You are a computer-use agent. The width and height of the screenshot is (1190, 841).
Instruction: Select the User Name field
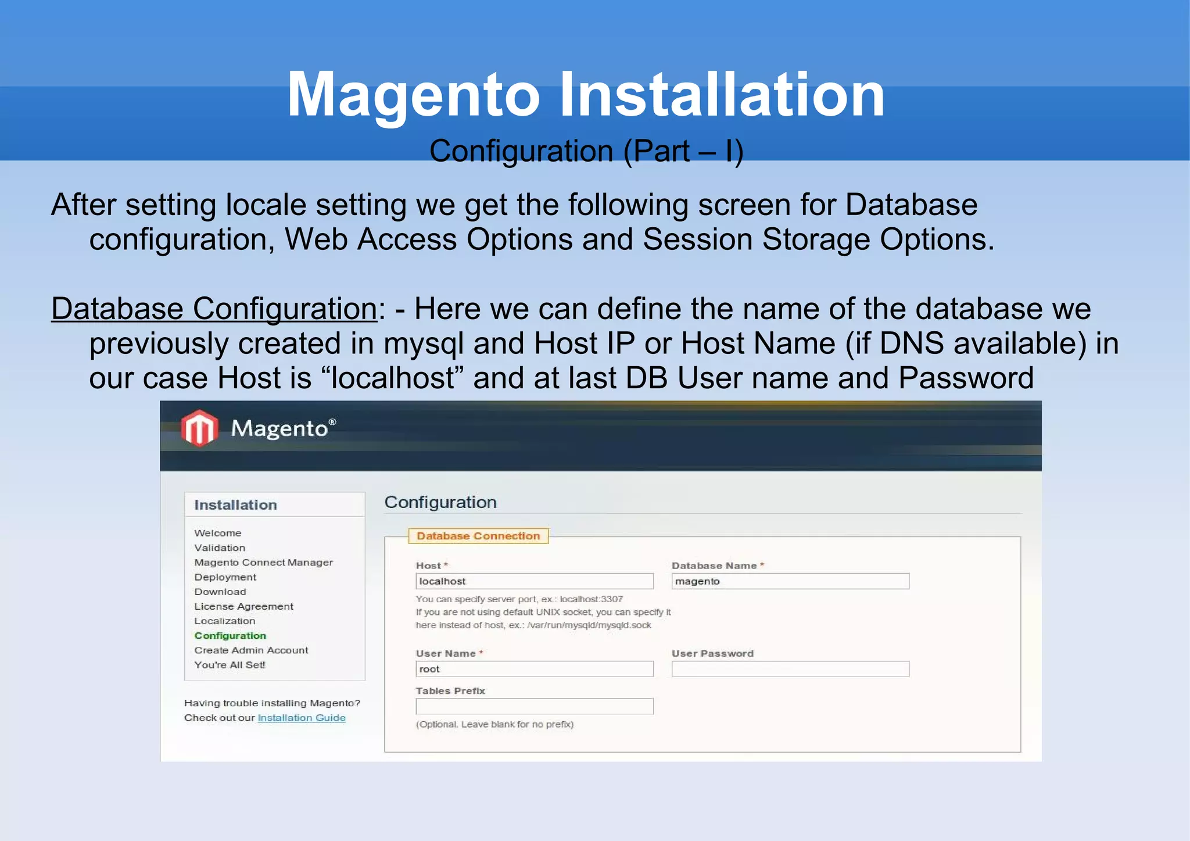[535, 669]
